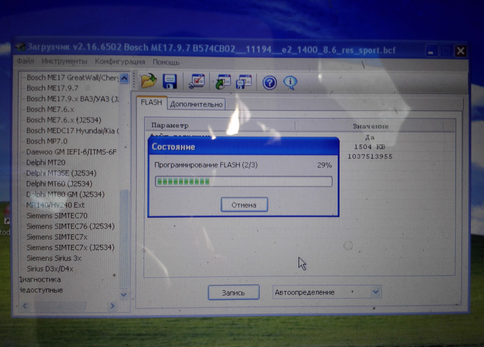Select Bosch ME7.6.x (J2534) item
The image size is (484, 347).
[64, 120]
